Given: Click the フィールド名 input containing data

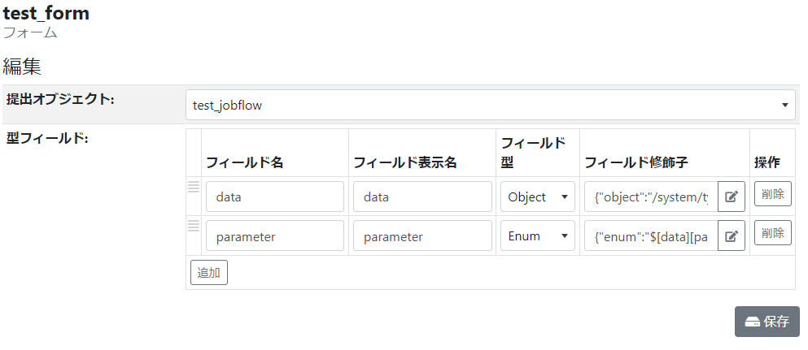Looking at the screenshot, I should coord(275,197).
